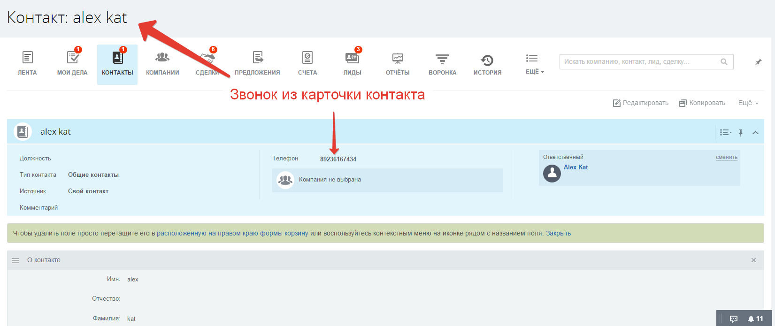Open list view options in card header
This screenshot has width=775, height=326.
tap(726, 133)
